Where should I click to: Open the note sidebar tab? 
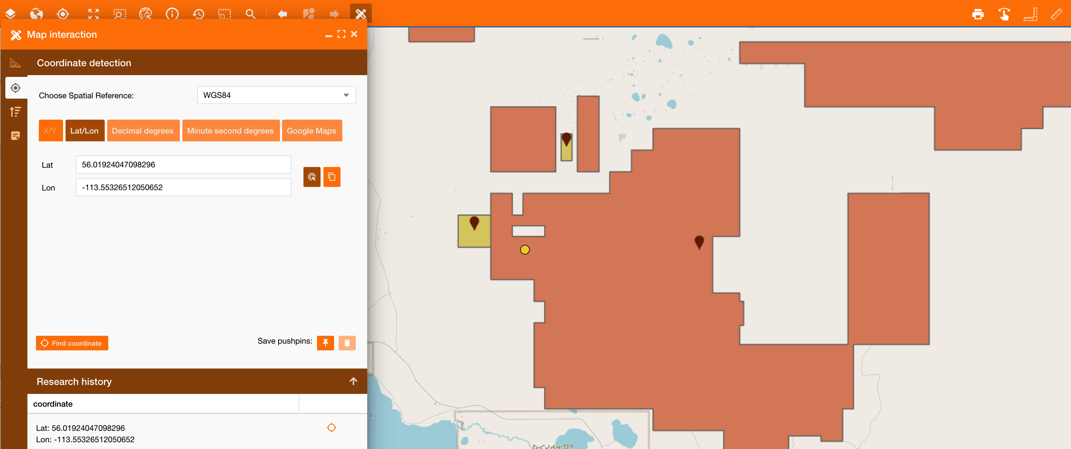[15, 136]
